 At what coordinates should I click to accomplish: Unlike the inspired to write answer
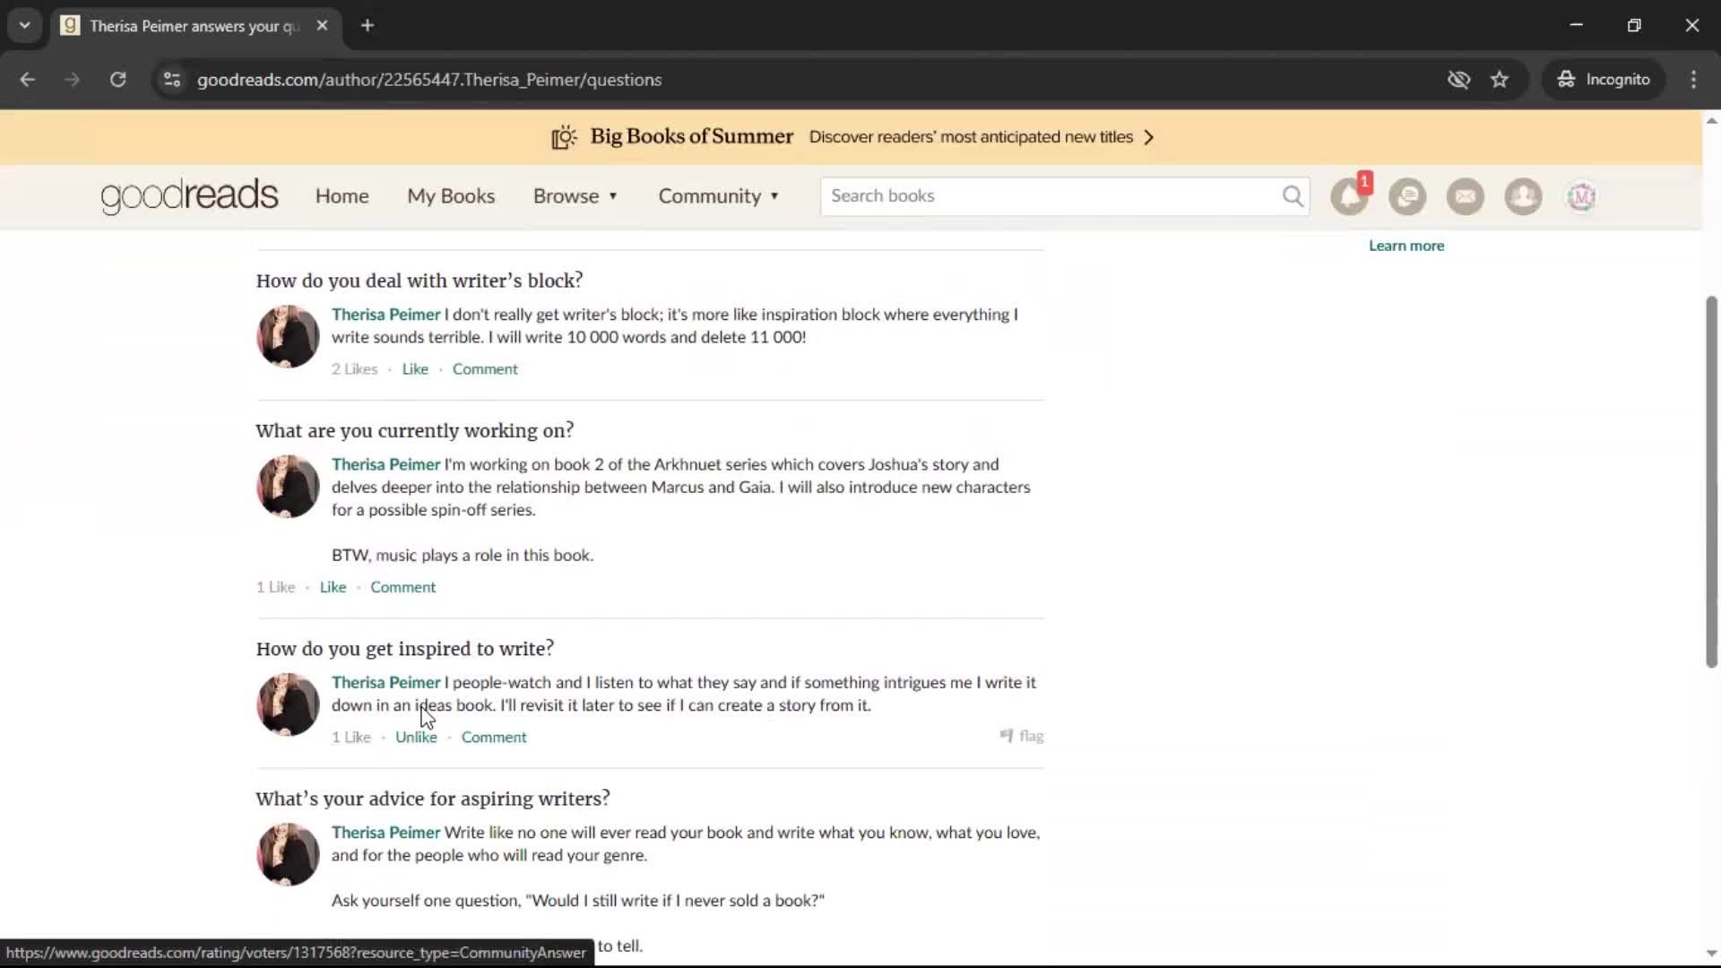[416, 737]
